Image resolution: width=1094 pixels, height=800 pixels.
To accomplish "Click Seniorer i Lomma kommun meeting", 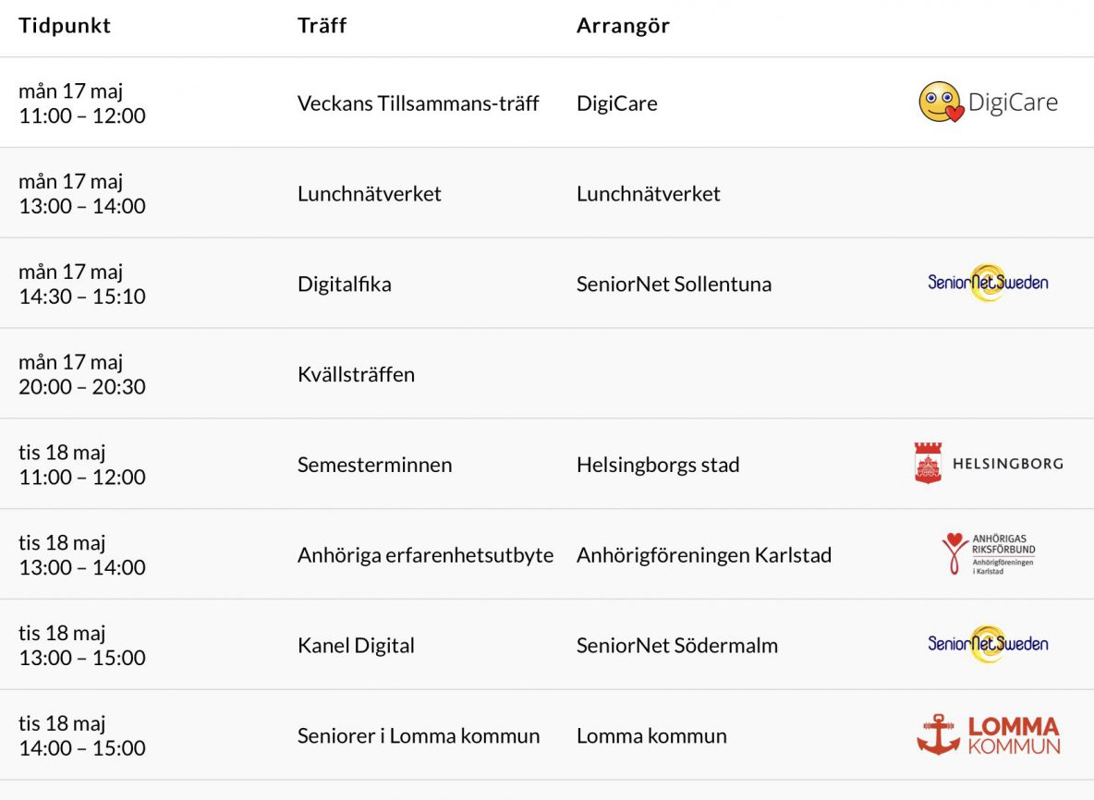I will pyautogui.click(x=419, y=736).
